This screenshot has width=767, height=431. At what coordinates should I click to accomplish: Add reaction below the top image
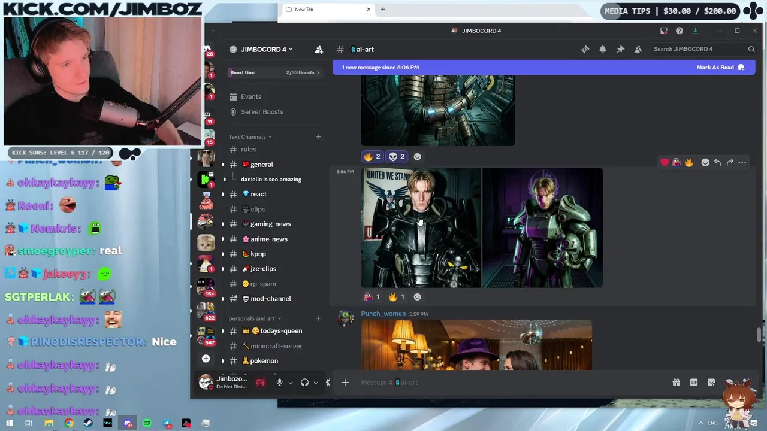click(418, 157)
